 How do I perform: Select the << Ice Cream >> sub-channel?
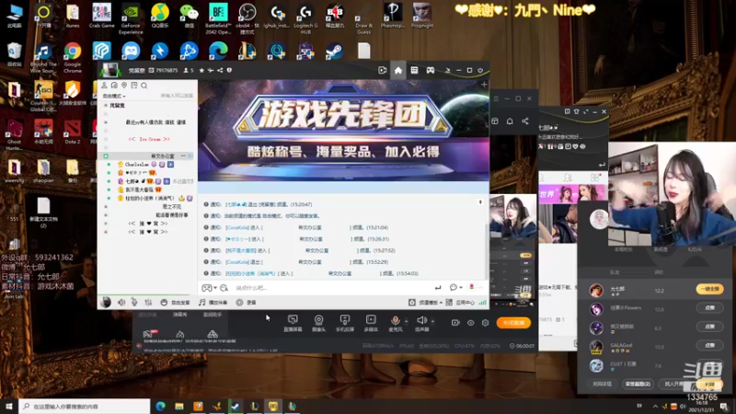tap(149, 140)
